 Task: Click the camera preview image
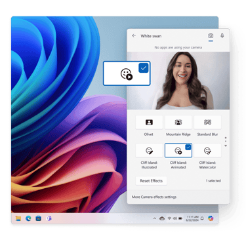point(178,81)
